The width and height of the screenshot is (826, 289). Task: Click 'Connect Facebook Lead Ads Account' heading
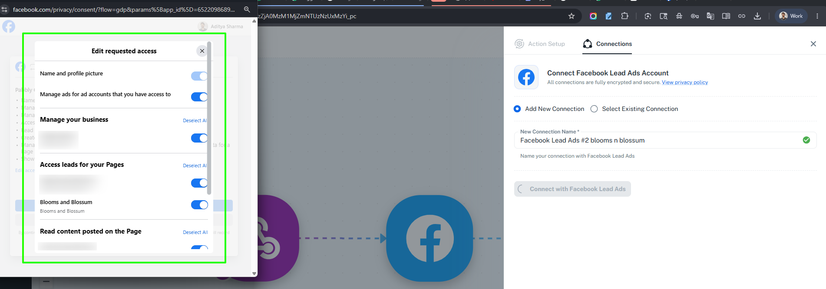coord(608,73)
